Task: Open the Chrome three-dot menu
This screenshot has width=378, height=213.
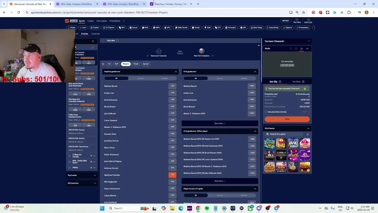Action: (373, 12)
